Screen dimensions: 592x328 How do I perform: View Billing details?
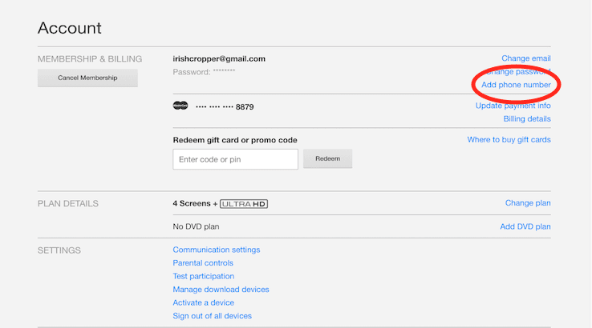click(526, 119)
